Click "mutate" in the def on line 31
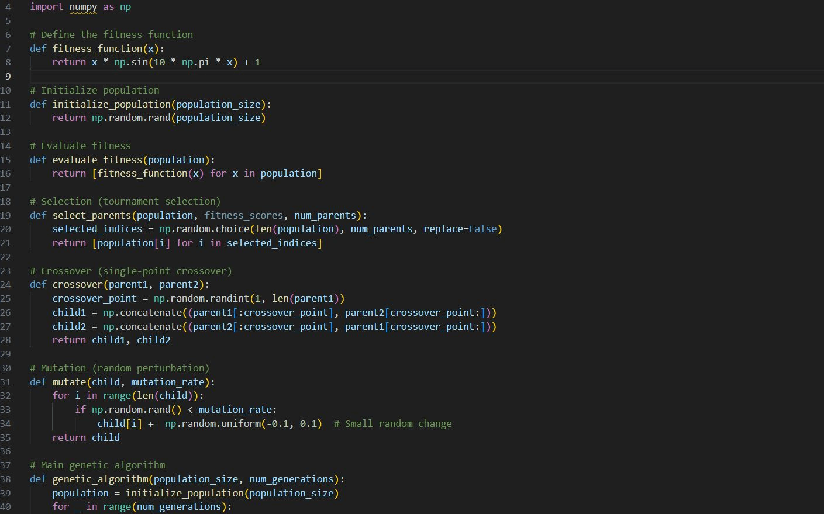The width and height of the screenshot is (824, 514). click(69, 382)
